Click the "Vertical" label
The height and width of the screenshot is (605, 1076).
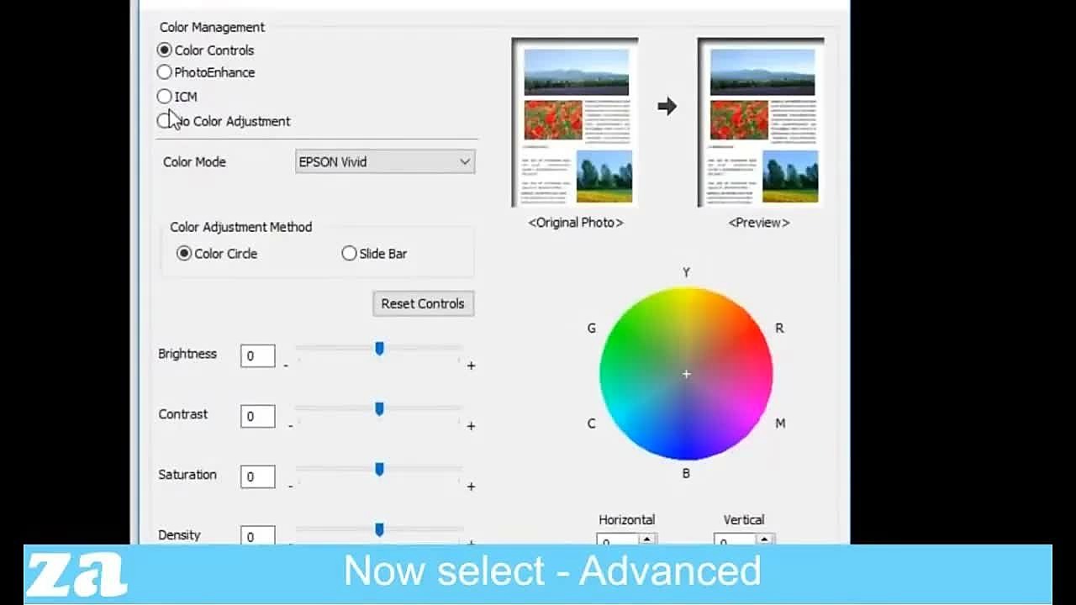744,520
